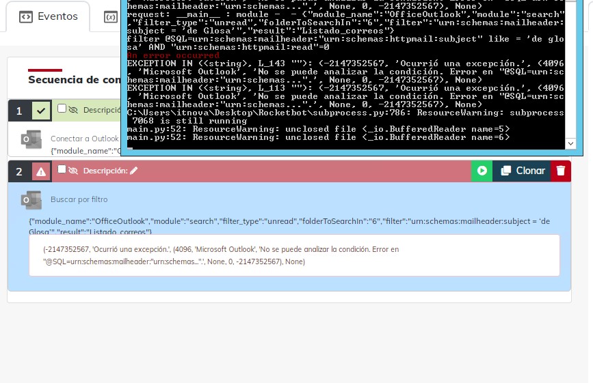Click the step number 2 badge
This screenshot has width=593, height=383.
click(19, 171)
